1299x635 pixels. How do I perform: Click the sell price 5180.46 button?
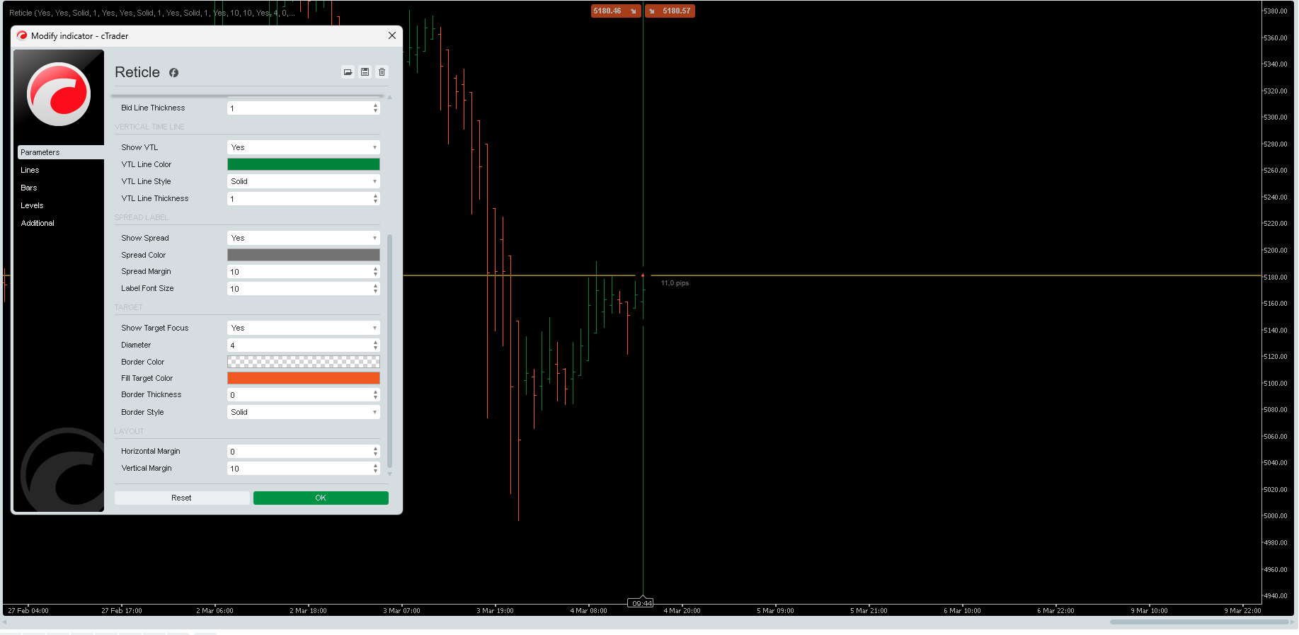(x=615, y=11)
